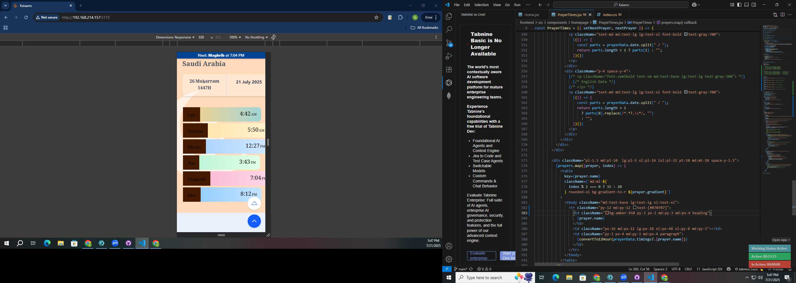This screenshot has width=796, height=283.
Task: Split the editor to the right
Action: click(782, 15)
